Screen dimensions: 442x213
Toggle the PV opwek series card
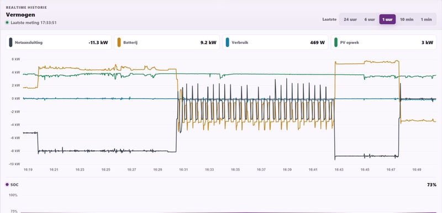[x=383, y=42]
